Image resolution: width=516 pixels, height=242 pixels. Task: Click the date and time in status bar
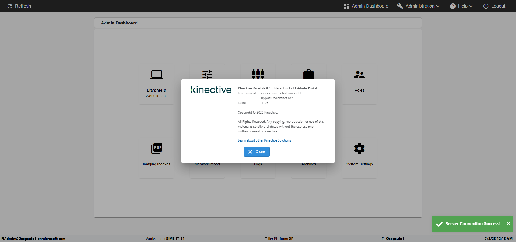(499, 239)
